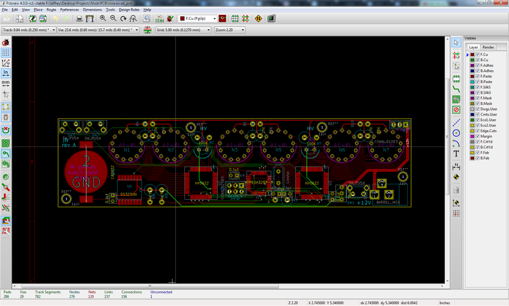Viewport: 509px width, 306px height.
Task: Click the B.Adhes layer color swatch
Action: pos(472,71)
